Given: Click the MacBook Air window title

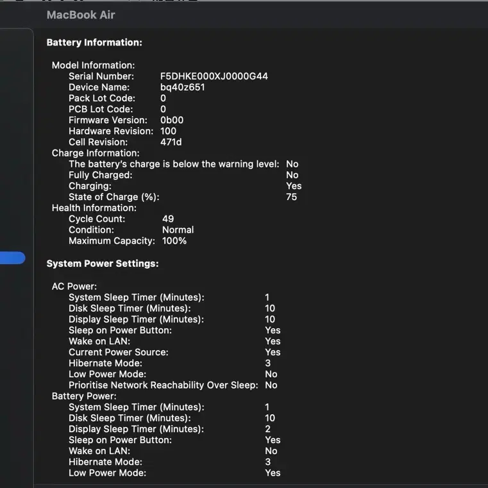Looking at the screenshot, I should coord(81,15).
